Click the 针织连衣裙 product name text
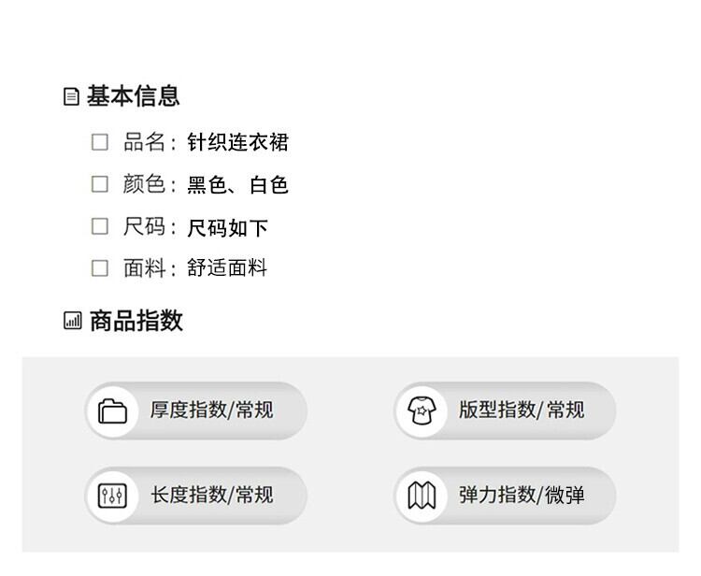The image size is (701, 576). (237, 142)
